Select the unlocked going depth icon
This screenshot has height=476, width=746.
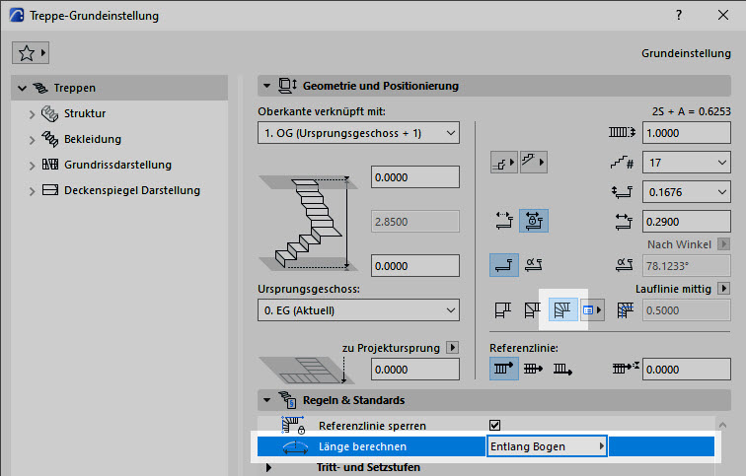(x=504, y=221)
